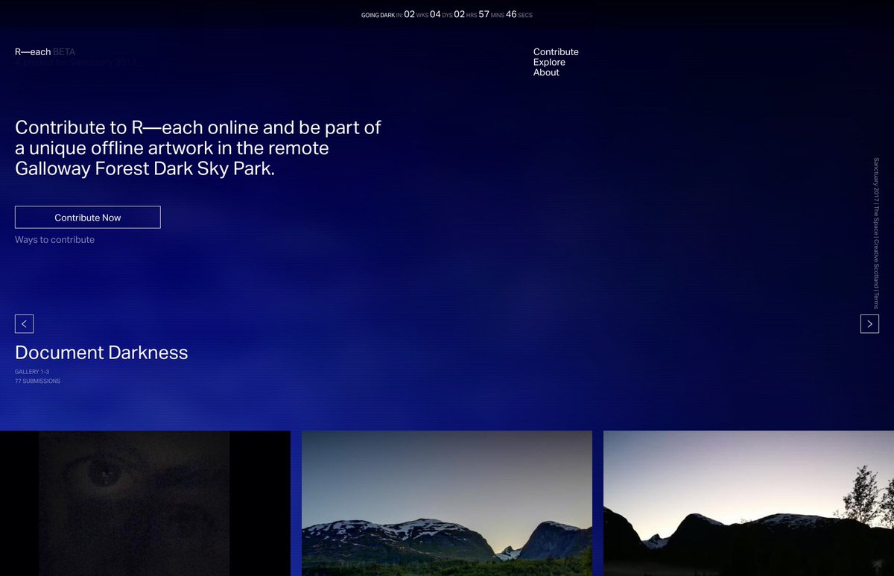Open the mountain silhouette with tree thumbnail
Image resolution: width=894 pixels, height=576 pixels.
click(x=749, y=503)
